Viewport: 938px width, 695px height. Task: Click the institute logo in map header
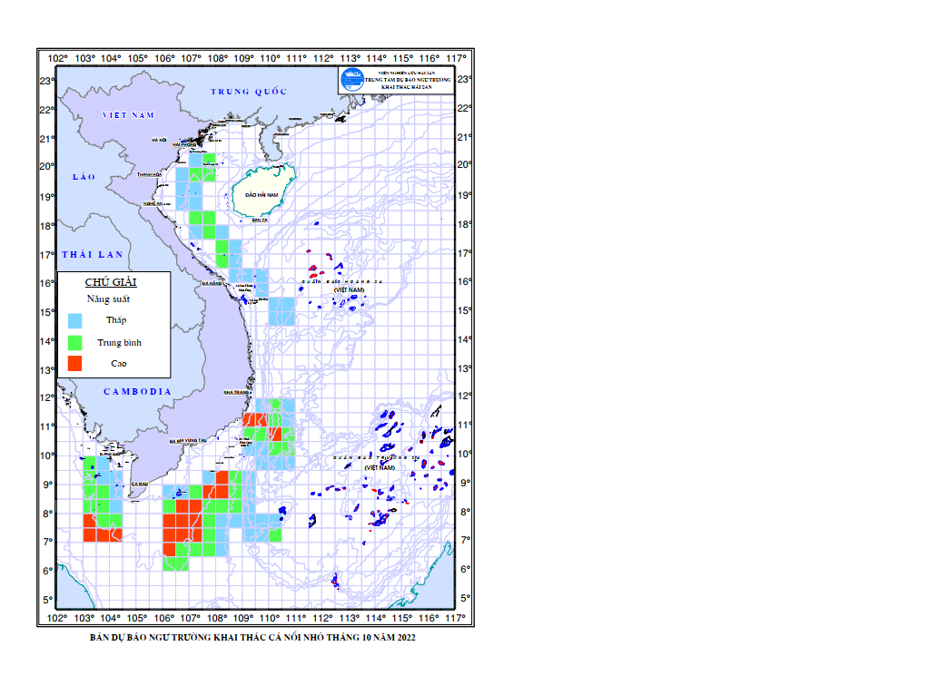coord(351,80)
